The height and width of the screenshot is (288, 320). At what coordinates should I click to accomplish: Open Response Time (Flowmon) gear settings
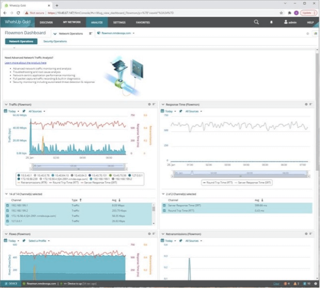click(x=306, y=104)
